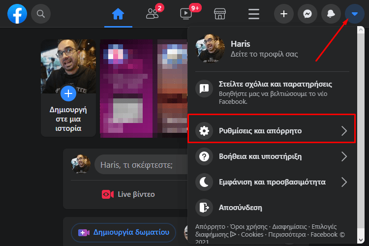Click the scrollbar up arrow

pyautogui.click(x=361, y=30)
